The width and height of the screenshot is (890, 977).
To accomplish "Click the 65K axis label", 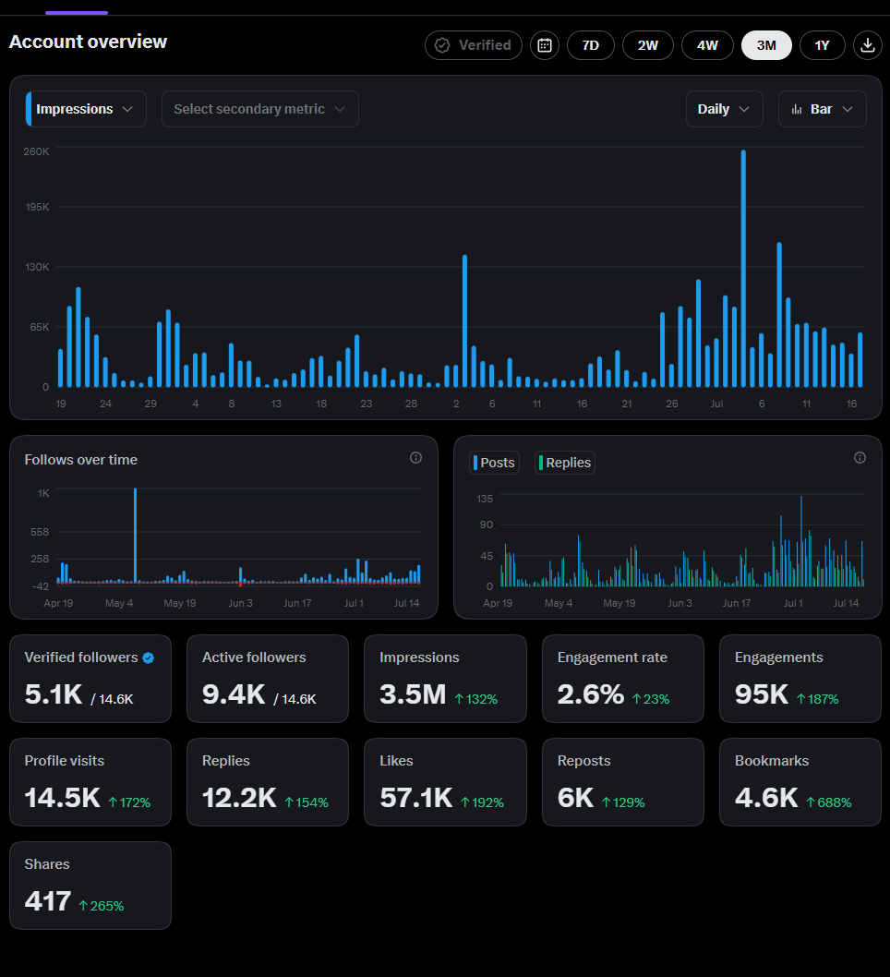I will pyautogui.click(x=39, y=327).
